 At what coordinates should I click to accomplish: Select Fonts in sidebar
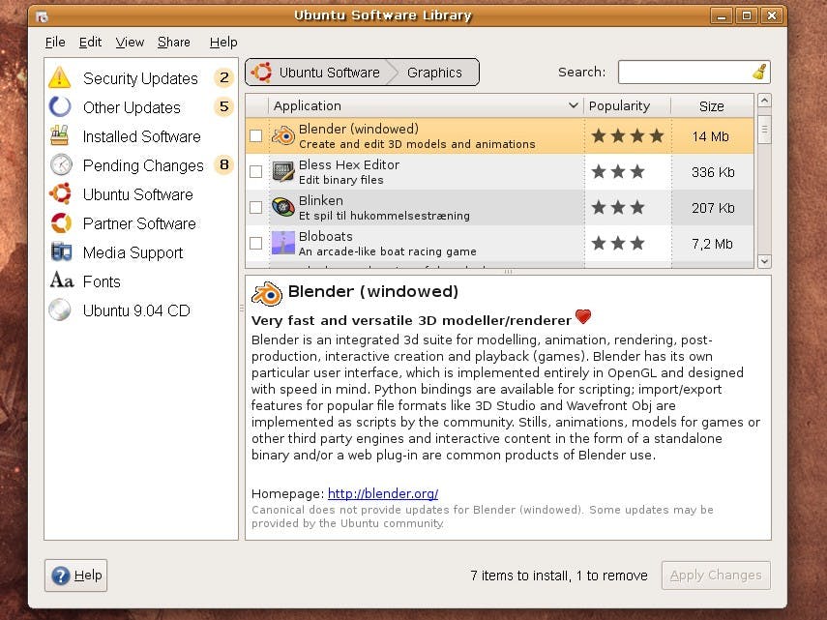pyautogui.click(x=141, y=281)
